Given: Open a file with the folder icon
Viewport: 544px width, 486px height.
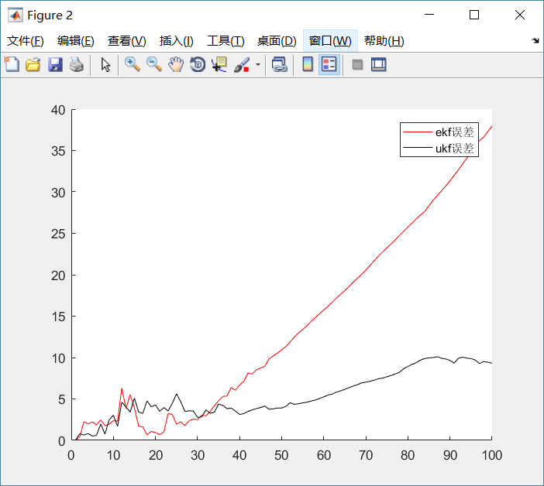Looking at the screenshot, I should (33, 65).
